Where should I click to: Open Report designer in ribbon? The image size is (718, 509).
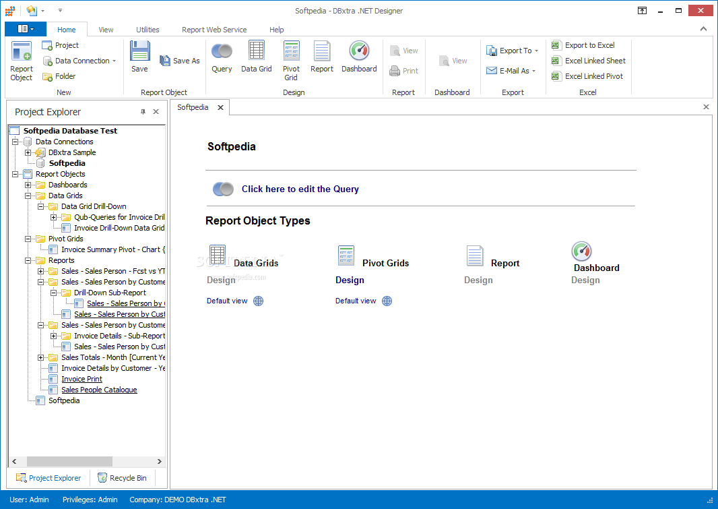pos(322,57)
